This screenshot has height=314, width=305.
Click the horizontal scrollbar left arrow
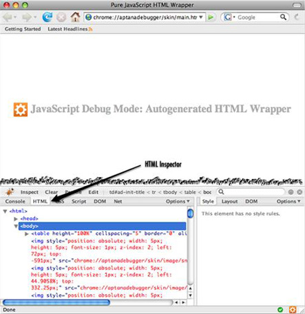click(176, 302)
